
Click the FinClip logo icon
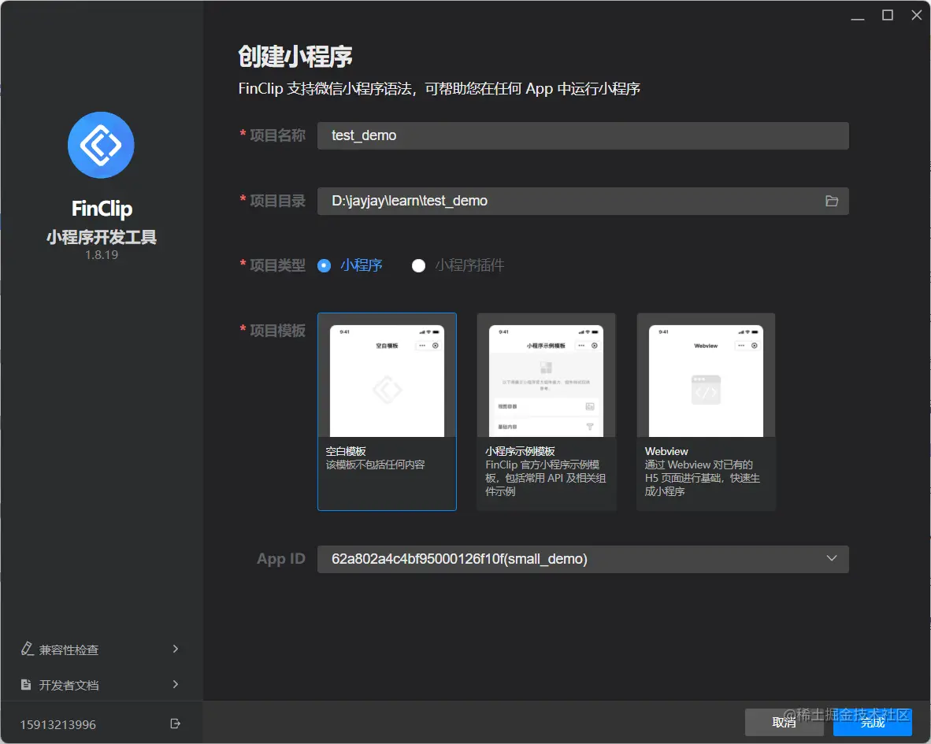point(101,145)
